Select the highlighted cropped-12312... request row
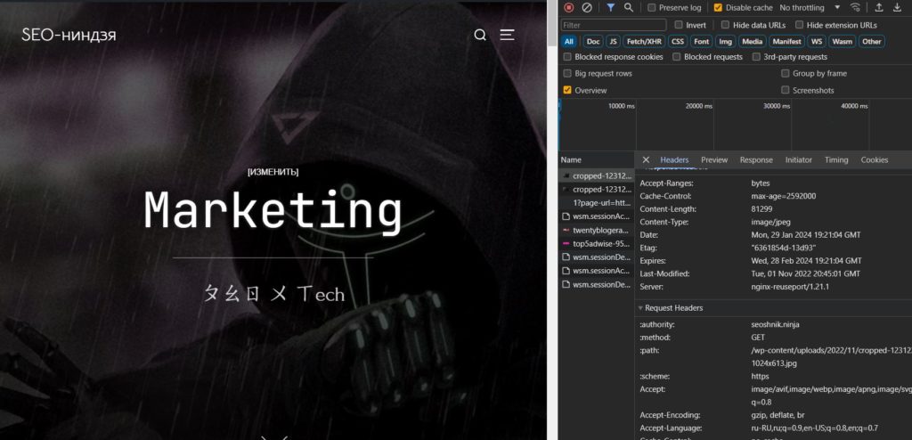 click(x=596, y=175)
